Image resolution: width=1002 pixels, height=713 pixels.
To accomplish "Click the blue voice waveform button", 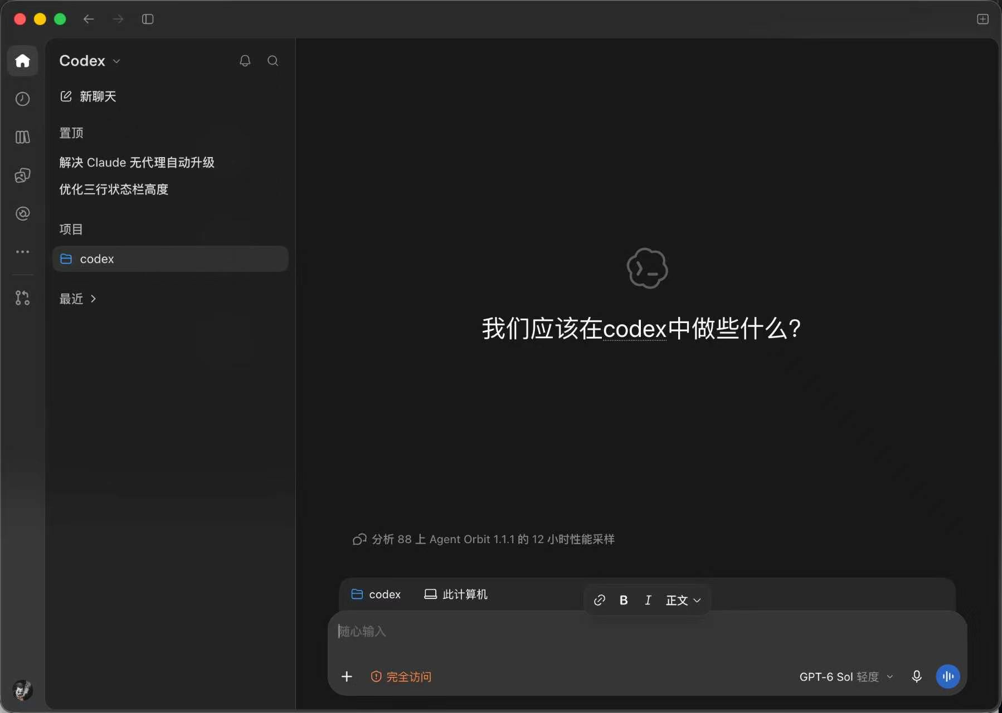I will coord(948,677).
